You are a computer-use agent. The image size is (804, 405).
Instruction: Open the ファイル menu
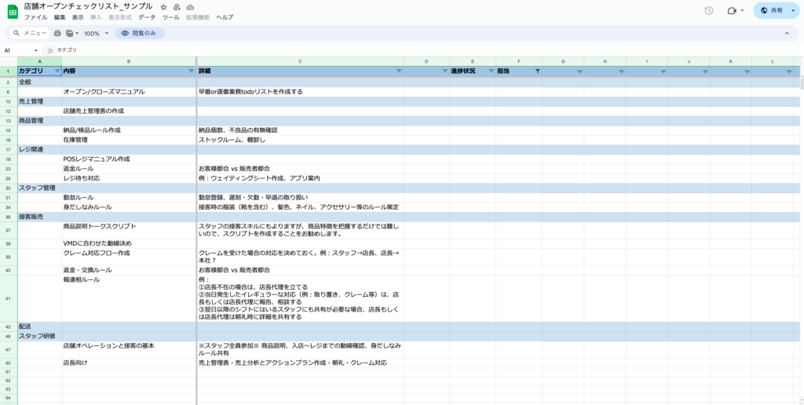35,17
